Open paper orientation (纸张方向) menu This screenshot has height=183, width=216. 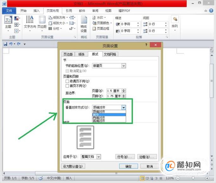click(58, 18)
